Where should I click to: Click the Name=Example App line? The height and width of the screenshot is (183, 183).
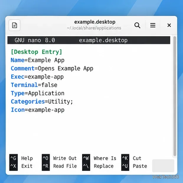[x=37, y=60]
